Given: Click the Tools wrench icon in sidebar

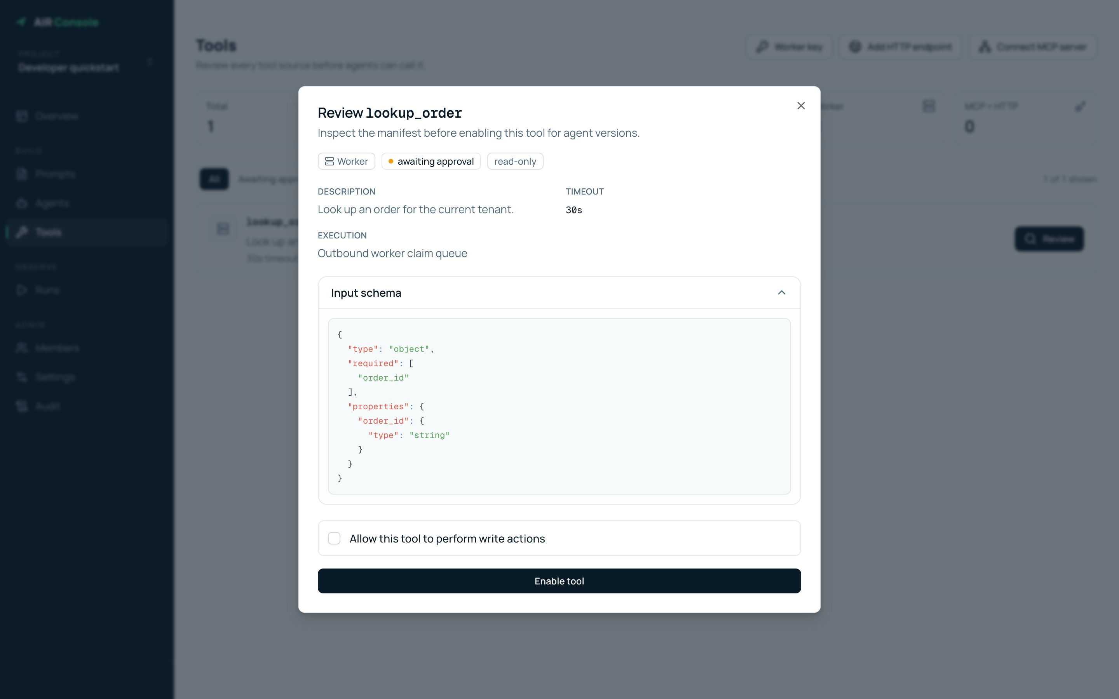Looking at the screenshot, I should pos(22,232).
